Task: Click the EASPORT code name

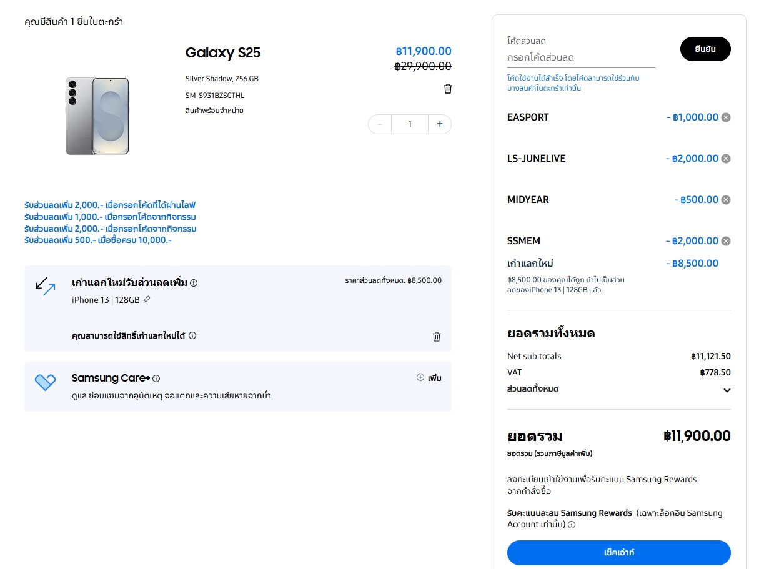Action: [528, 117]
